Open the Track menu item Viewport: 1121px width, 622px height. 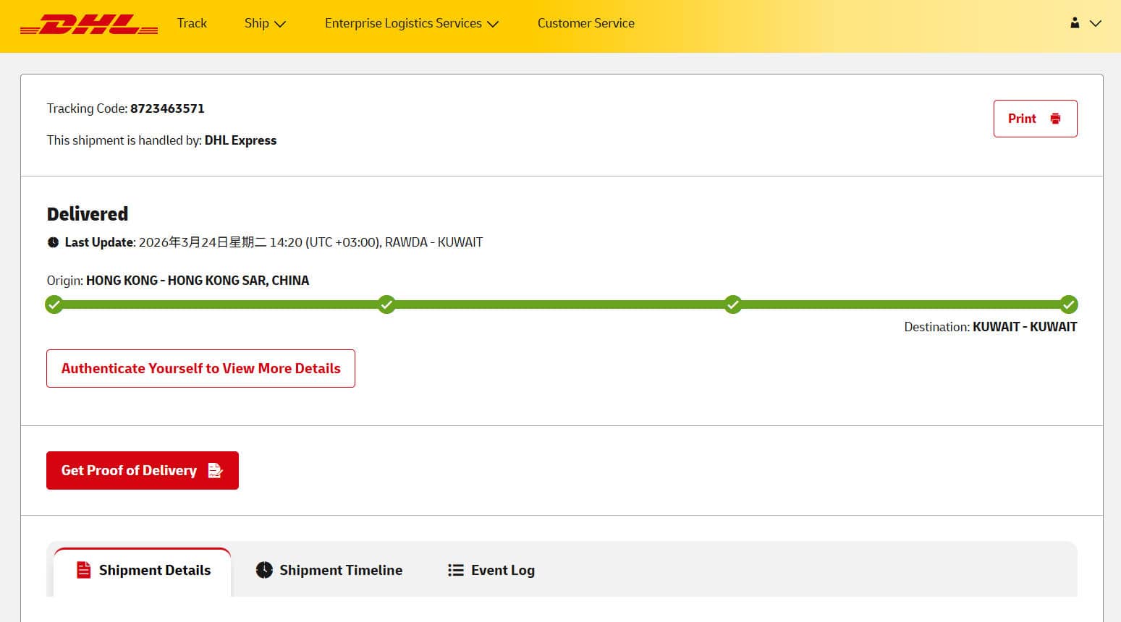tap(192, 23)
